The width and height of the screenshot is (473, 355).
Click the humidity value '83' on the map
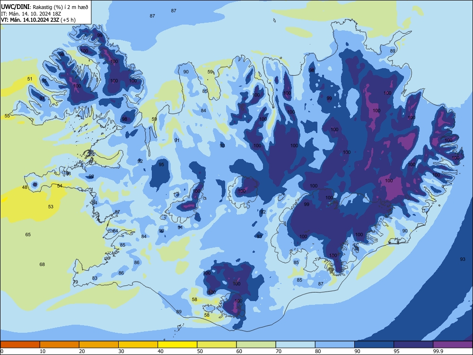95,278
